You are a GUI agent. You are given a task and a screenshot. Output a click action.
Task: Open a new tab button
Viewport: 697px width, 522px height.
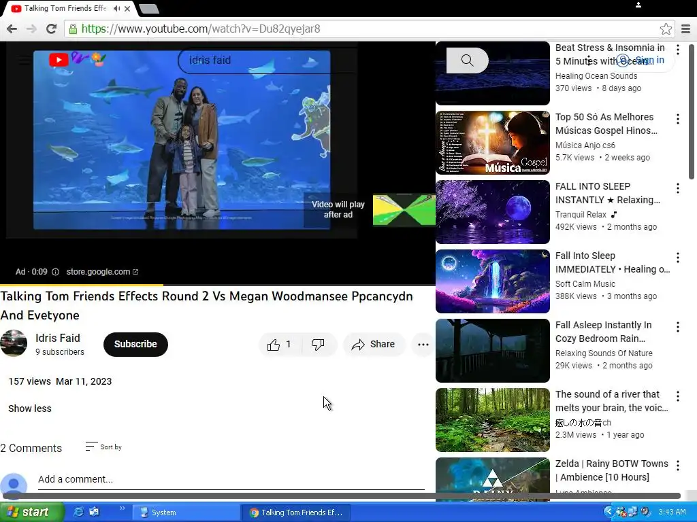click(148, 8)
